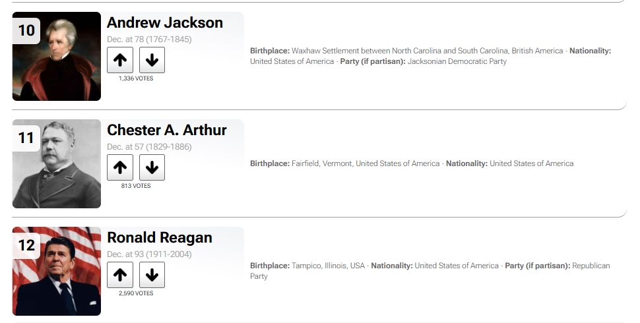Upvote Chester A. Arthur
640x323 pixels.
(120, 167)
